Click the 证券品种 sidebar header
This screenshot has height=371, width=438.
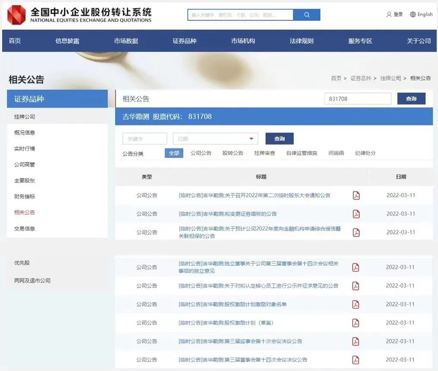57,99
